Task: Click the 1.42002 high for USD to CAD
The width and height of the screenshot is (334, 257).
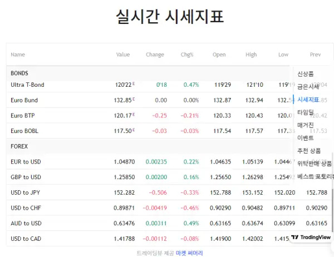Action: tap(252, 239)
